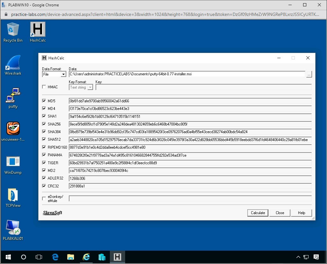Click the HashCalc taskbar icon

(x=117, y=257)
